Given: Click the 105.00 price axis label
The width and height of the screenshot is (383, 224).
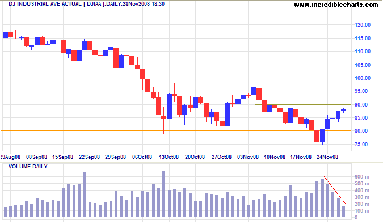Looking at the screenshot, I should [x=363, y=65].
